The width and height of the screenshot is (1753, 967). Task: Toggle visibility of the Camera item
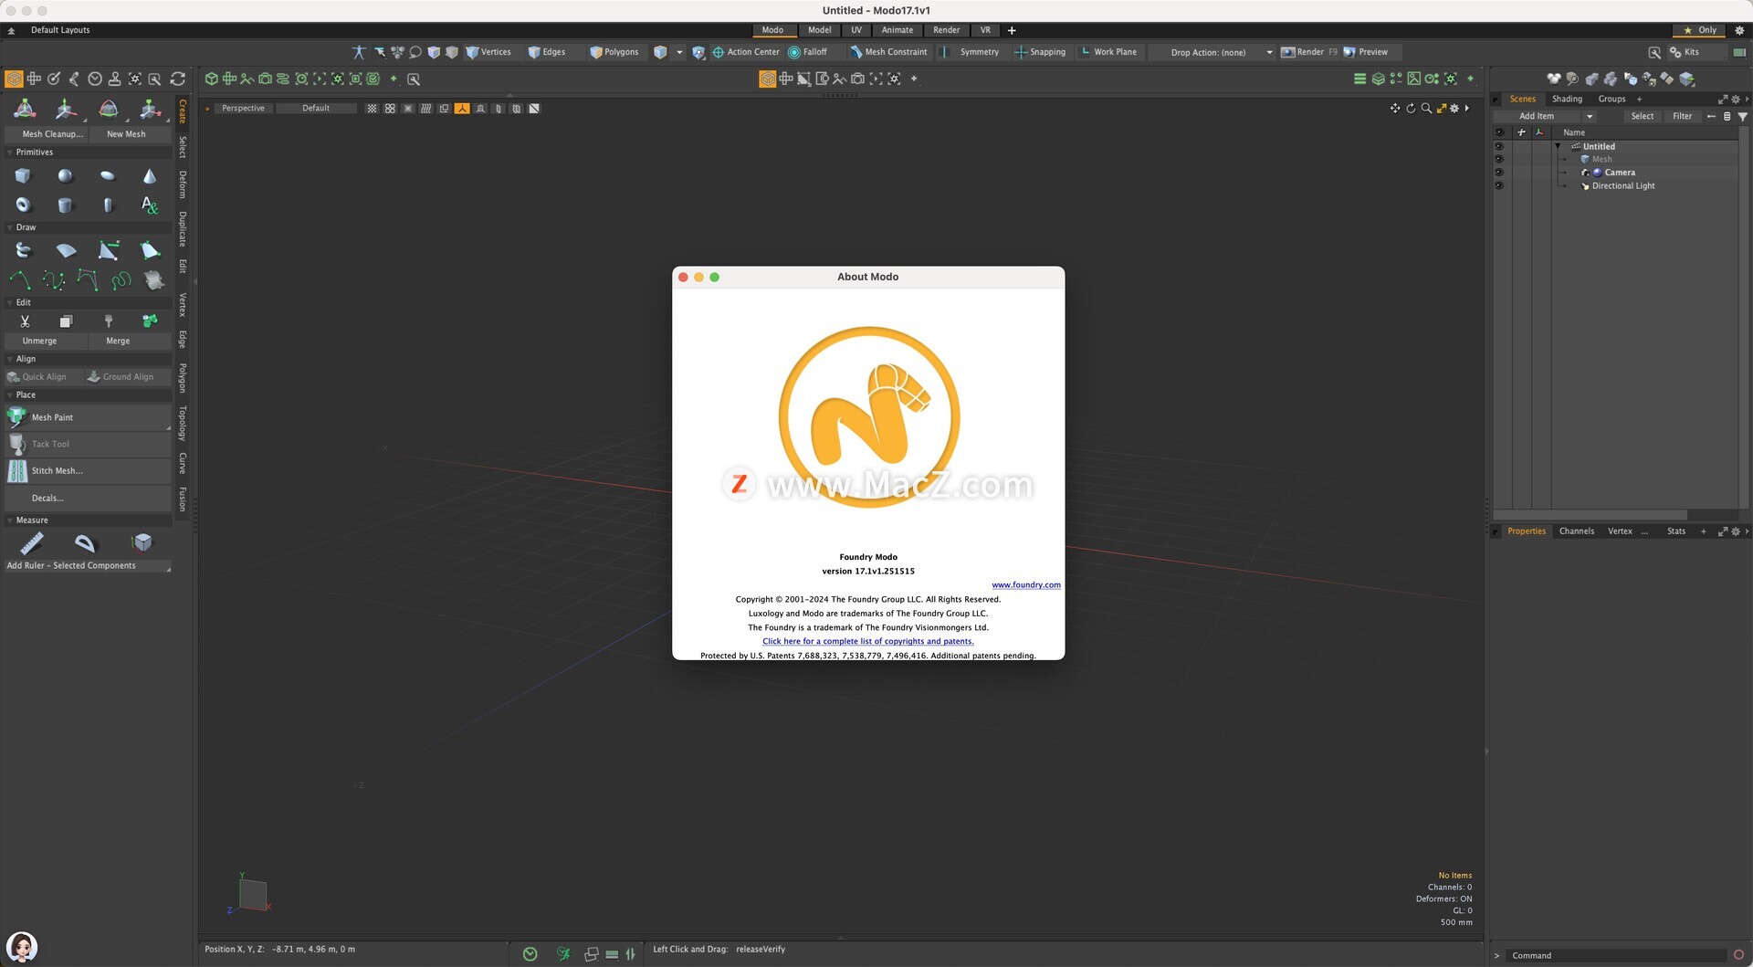pos(1498,173)
